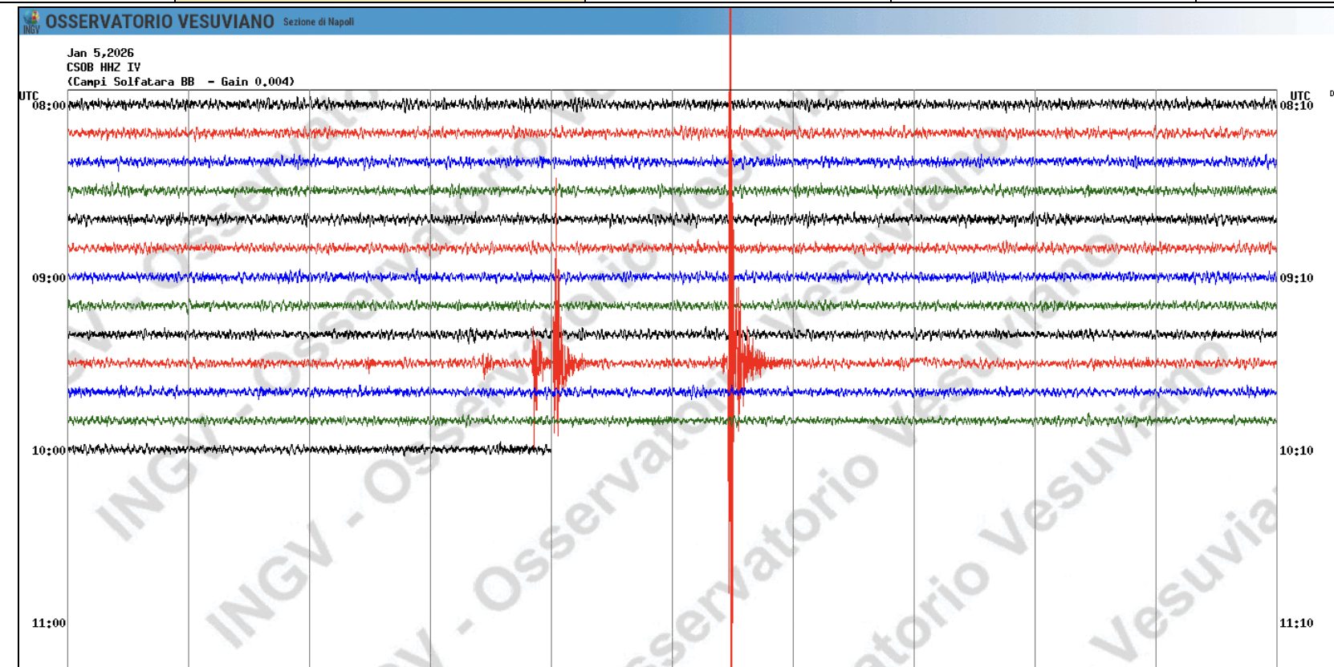Select the date Jan 5,2026
The height and width of the screenshot is (667, 1334).
tap(100, 53)
